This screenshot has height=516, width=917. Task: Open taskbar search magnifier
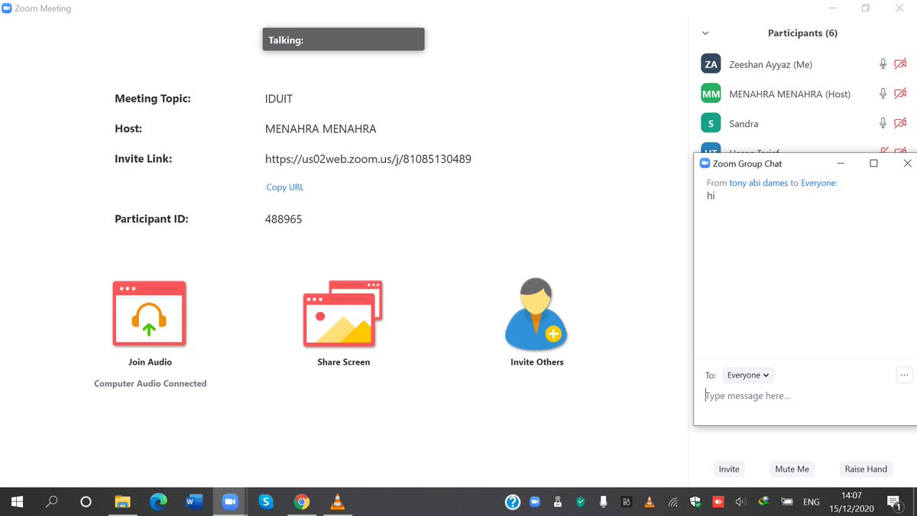point(52,502)
